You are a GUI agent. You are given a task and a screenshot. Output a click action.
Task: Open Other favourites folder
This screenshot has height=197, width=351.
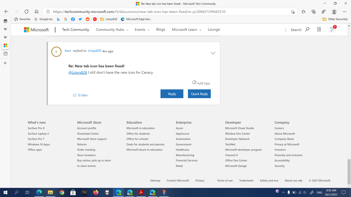(335, 19)
